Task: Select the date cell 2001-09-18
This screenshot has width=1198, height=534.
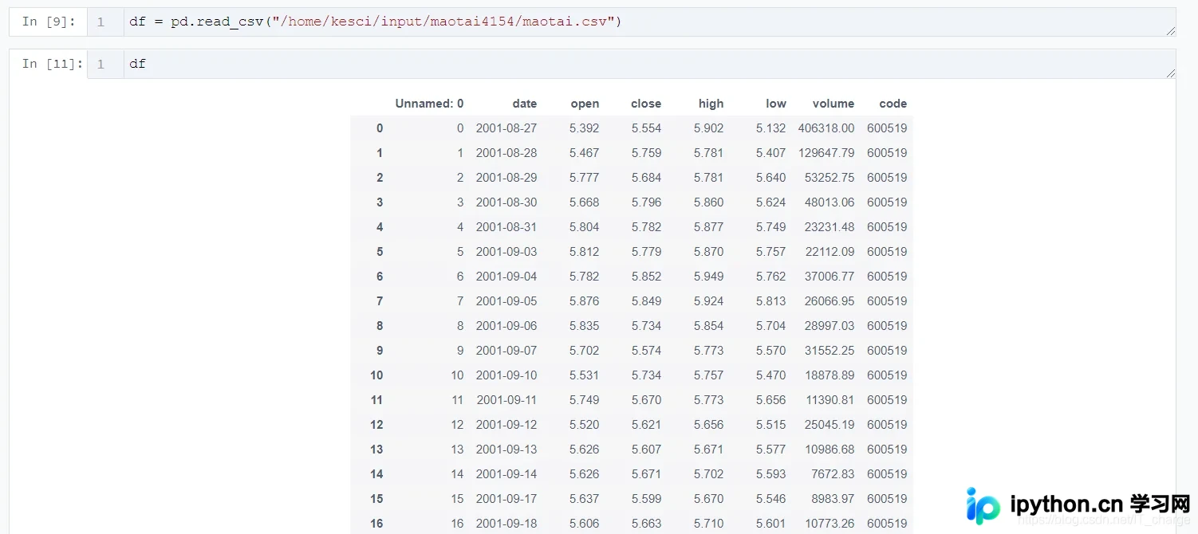Action: click(x=506, y=524)
